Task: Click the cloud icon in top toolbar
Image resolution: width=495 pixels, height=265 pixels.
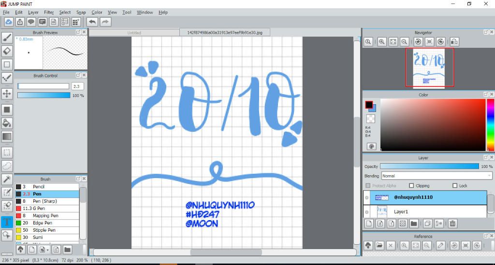Action: (9, 22)
